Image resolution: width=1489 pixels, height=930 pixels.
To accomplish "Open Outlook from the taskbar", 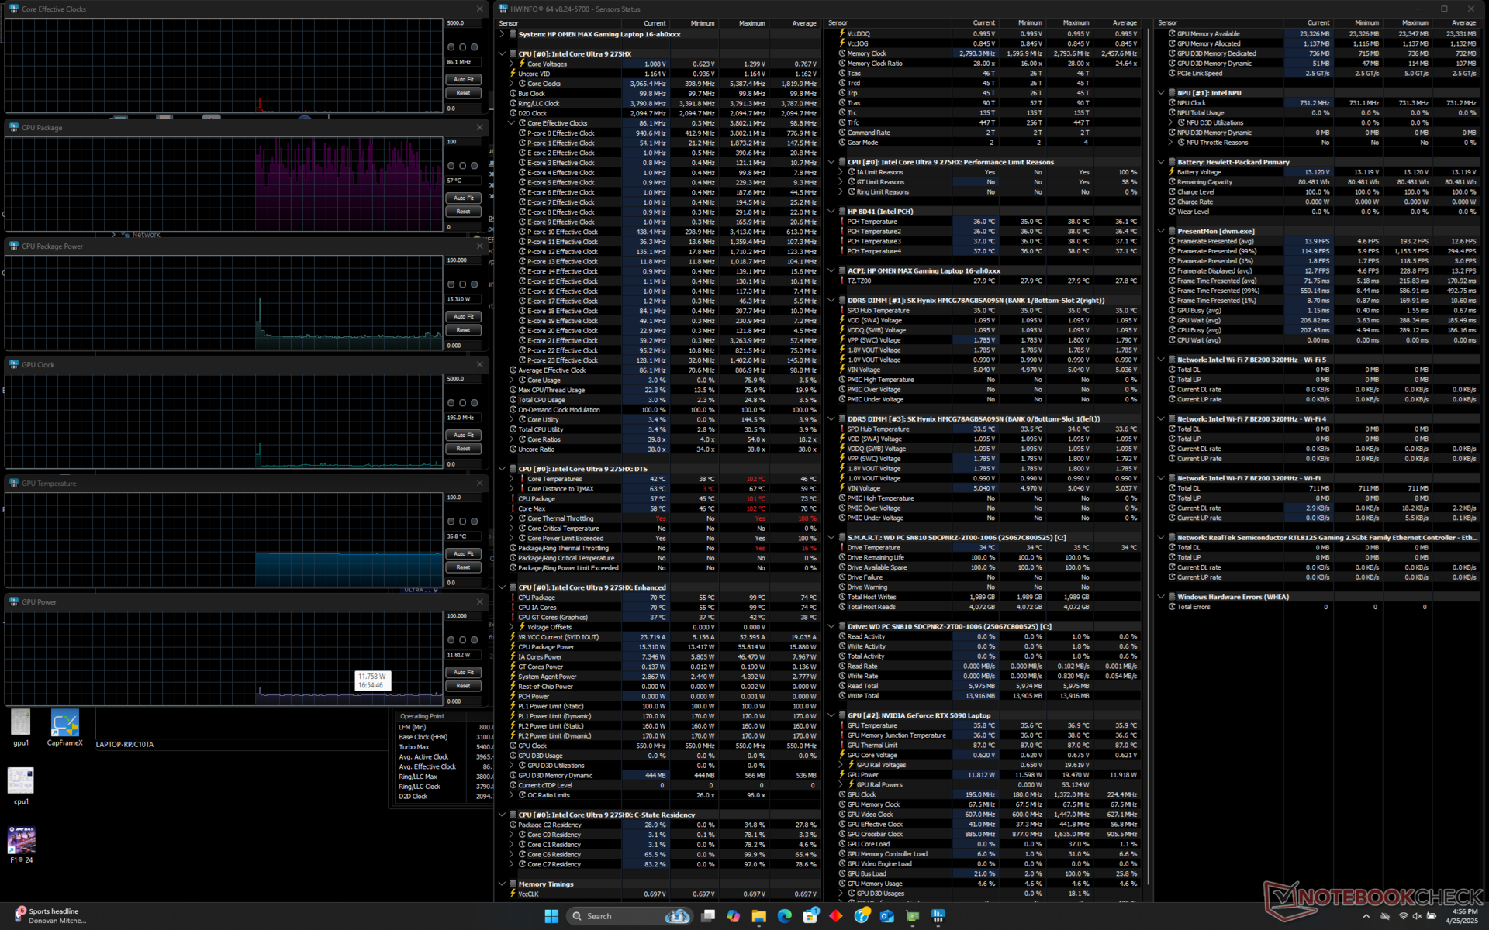I will point(886,916).
